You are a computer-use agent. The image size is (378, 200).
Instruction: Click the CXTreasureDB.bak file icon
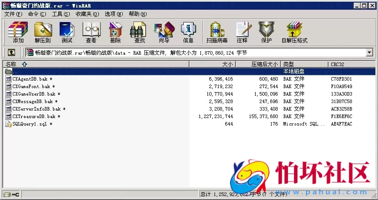(x=8, y=116)
